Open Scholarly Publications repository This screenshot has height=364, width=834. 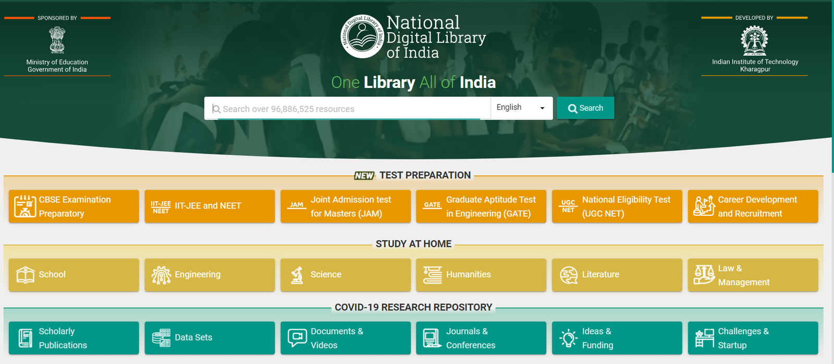[x=74, y=338]
